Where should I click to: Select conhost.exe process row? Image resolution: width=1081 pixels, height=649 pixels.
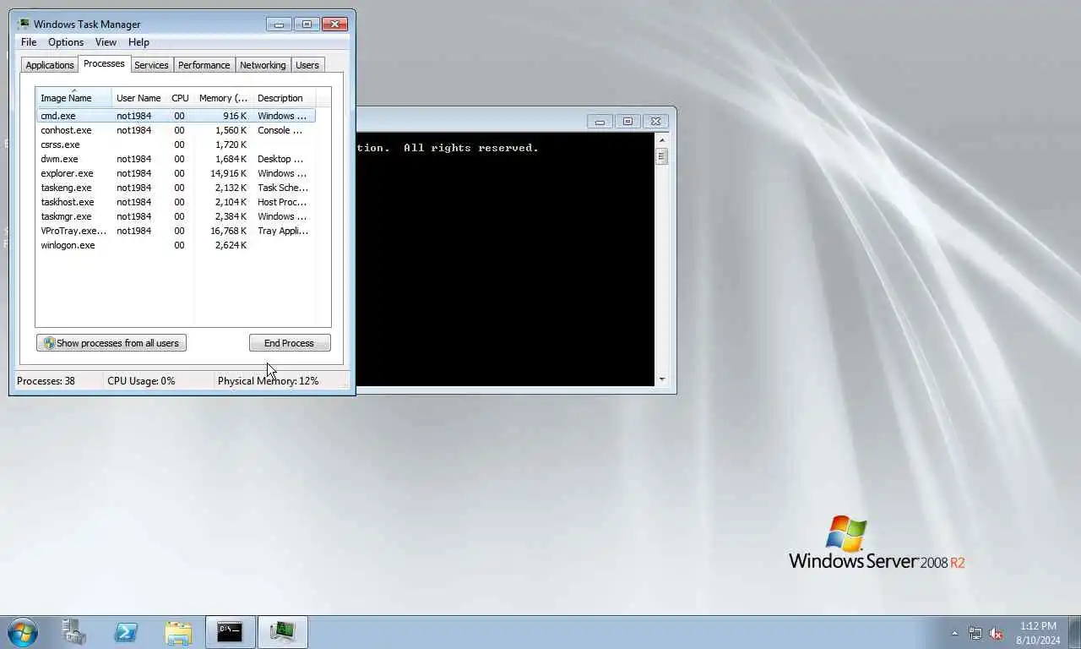point(176,130)
